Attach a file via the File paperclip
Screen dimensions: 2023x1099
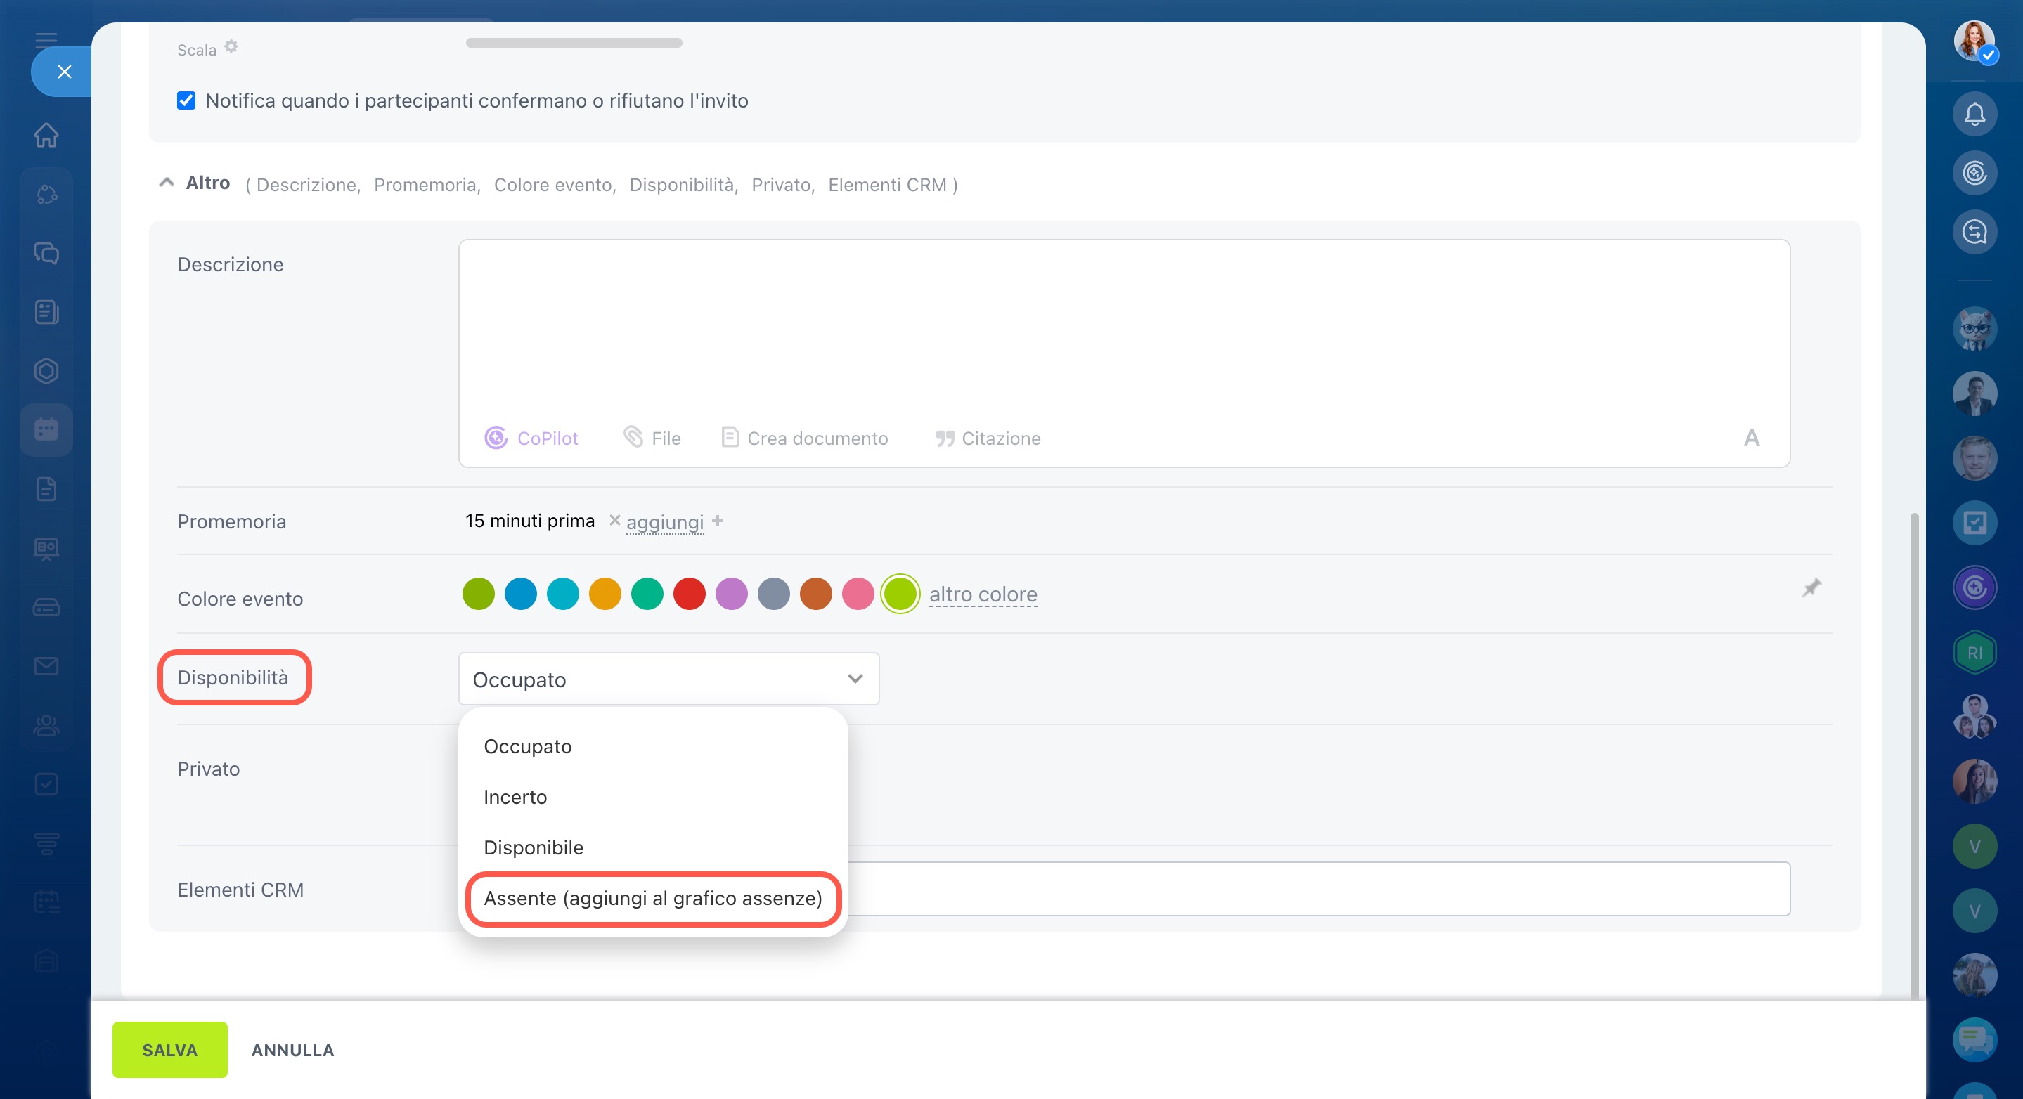652,437
